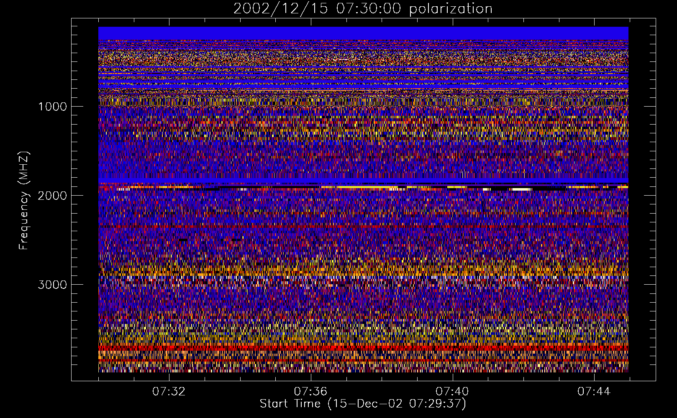The image size is (677, 418).
Task: Click the 'Start Time (15-Dec-02 07:29:37)' label
Action: point(363,404)
